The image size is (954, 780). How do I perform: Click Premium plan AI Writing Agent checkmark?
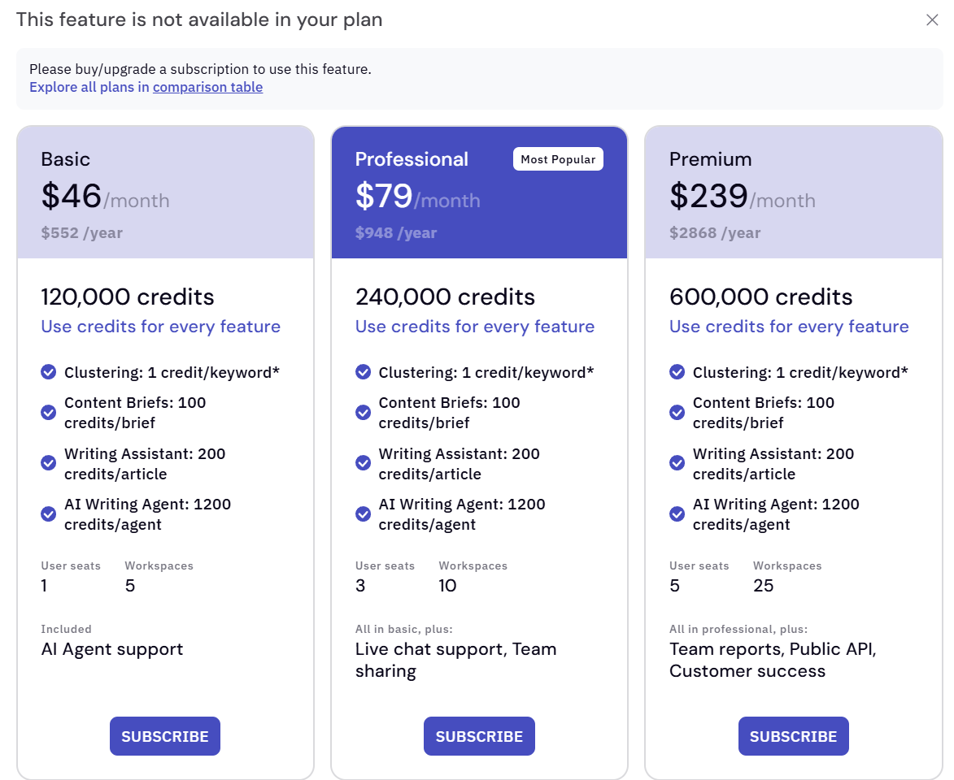(677, 513)
